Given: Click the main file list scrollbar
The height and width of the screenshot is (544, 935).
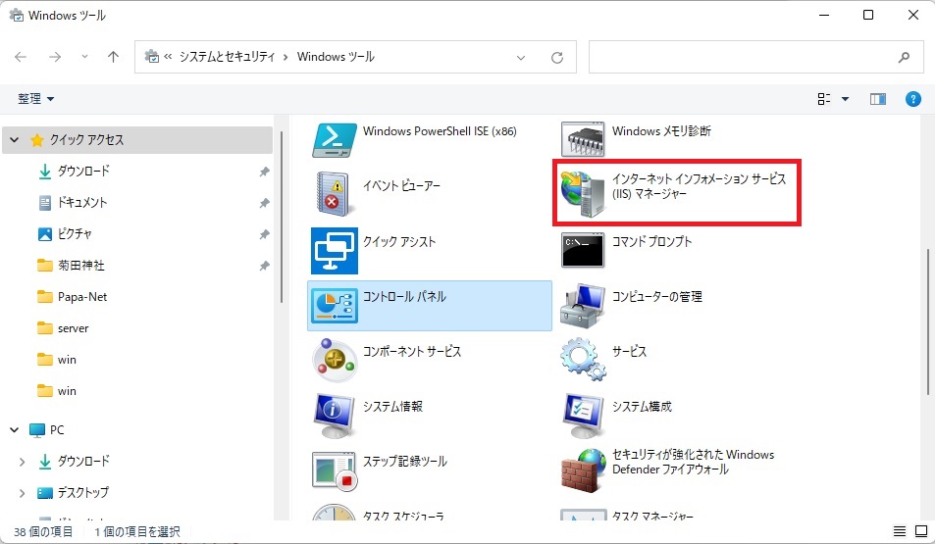Looking at the screenshot, I should (x=928, y=321).
